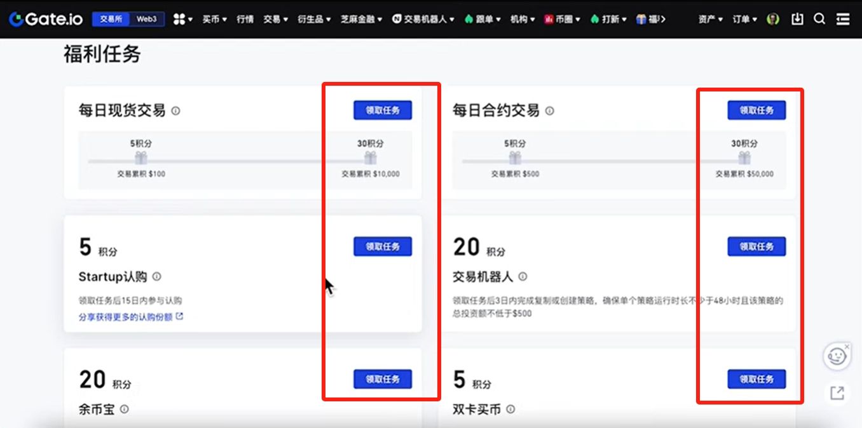Image resolution: width=862 pixels, height=428 pixels.
Task: Click the user avatar icon
Action: click(773, 19)
